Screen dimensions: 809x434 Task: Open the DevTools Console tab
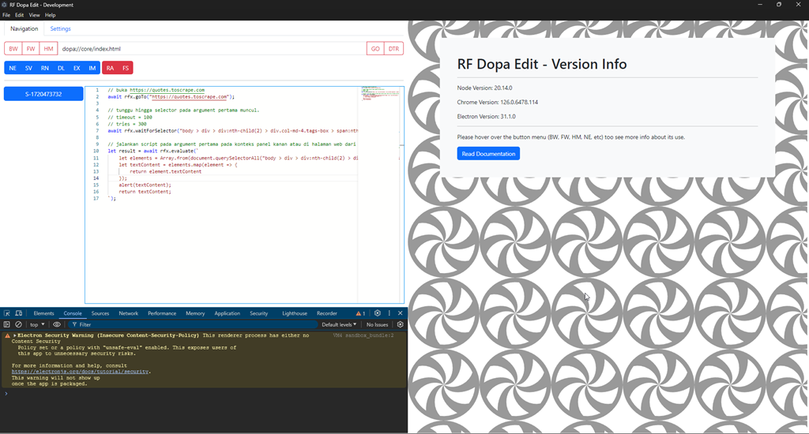[73, 313]
